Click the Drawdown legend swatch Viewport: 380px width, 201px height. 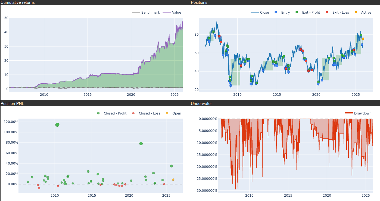(x=348, y=113)
